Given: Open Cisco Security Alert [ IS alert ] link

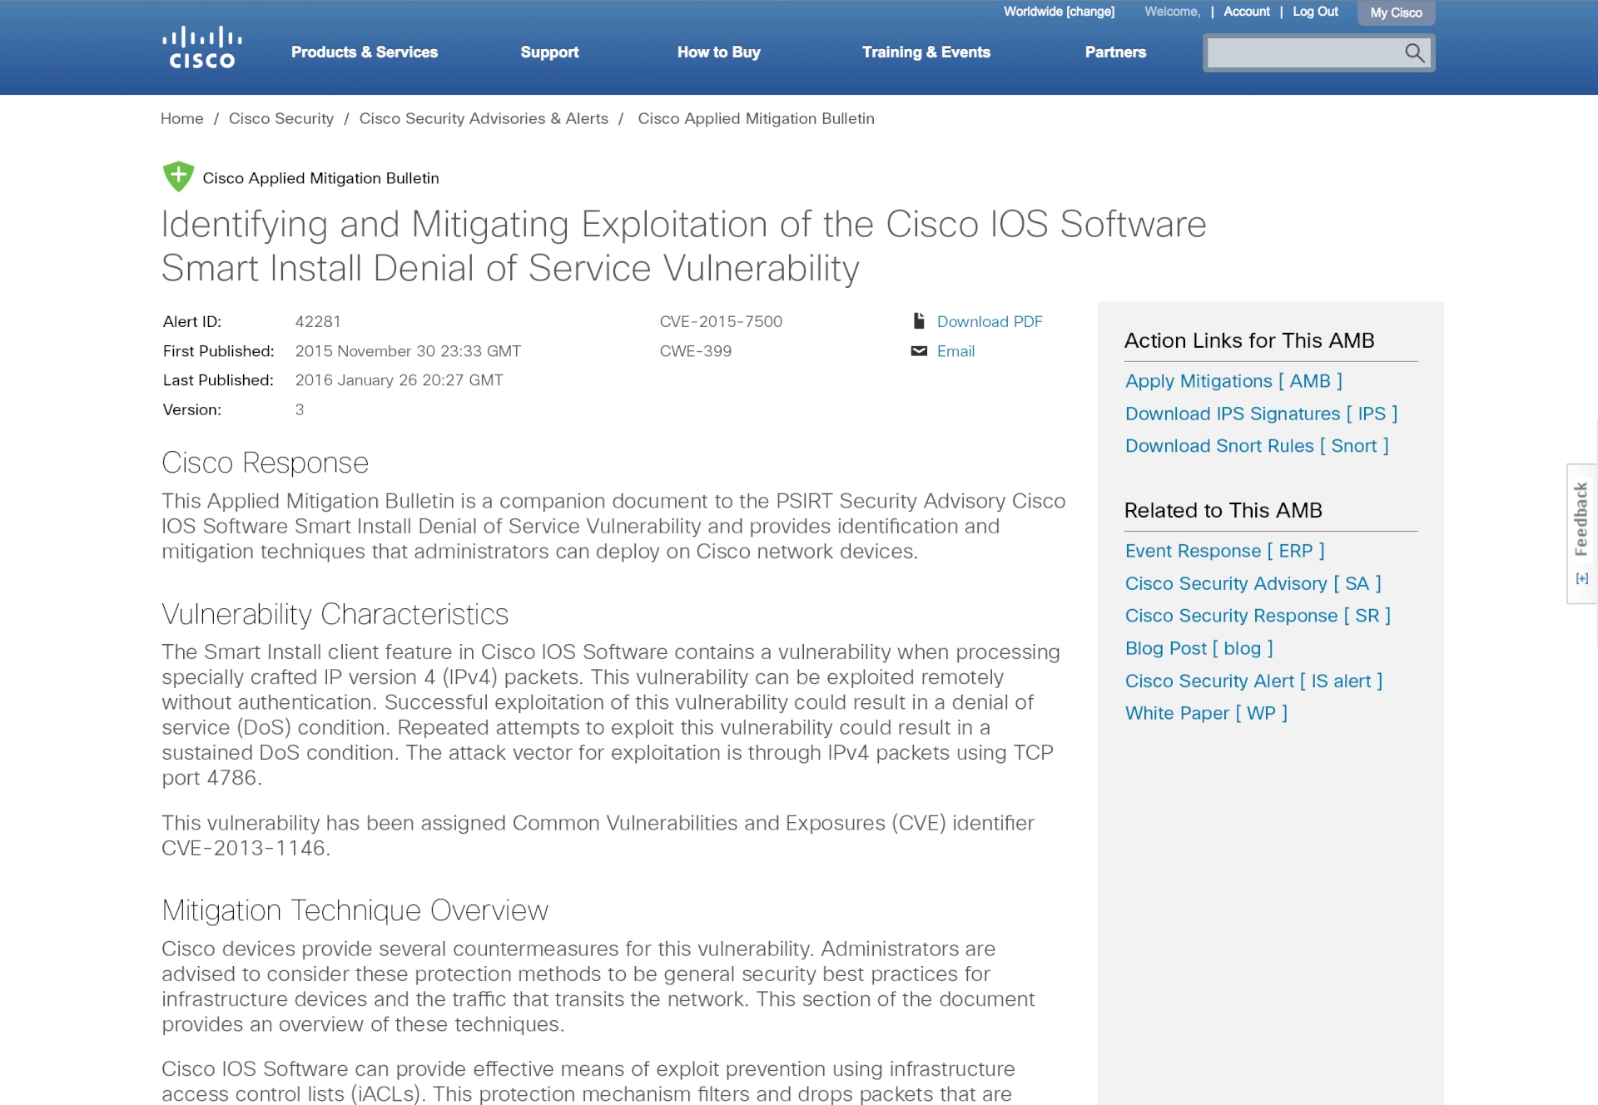Looking at the screenshot, I should (1253, 681).
